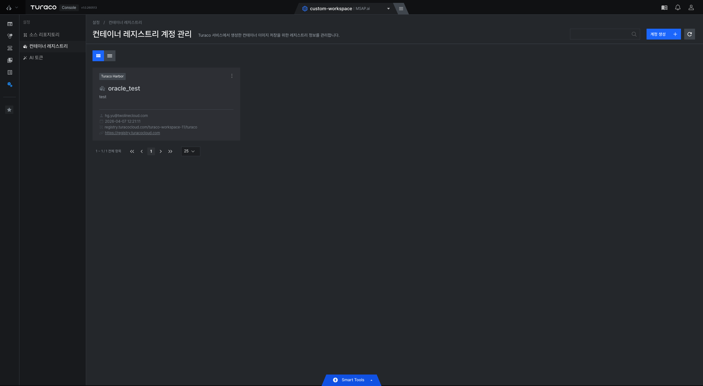The height and width of the screenshot is (386, 703).
Task: Open the notifications bell
Action: tap(678, 8)
